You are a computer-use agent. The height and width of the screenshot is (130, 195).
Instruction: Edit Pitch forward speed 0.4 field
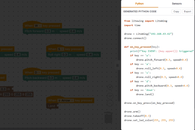coord(73,31)
